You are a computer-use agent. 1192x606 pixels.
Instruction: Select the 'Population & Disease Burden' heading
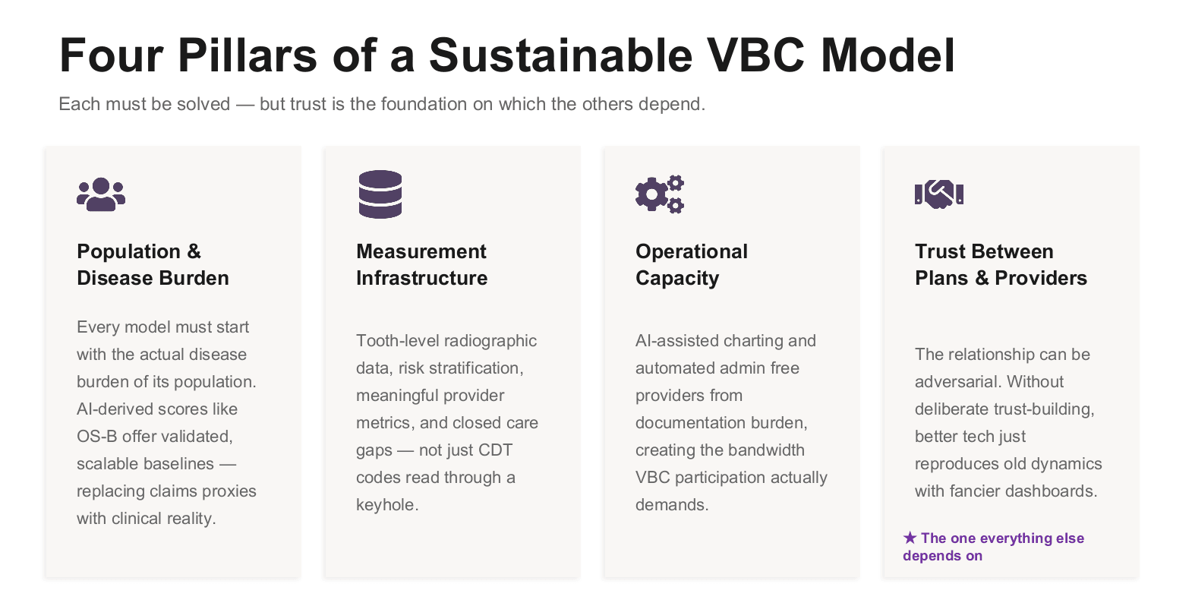[153, 264]
